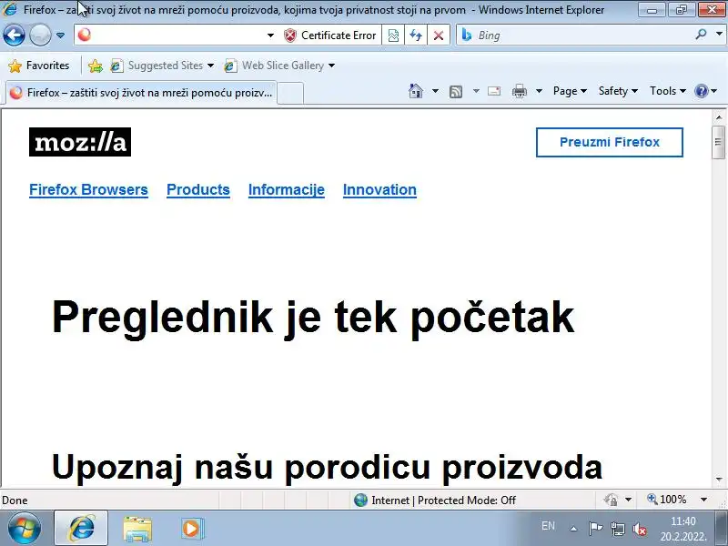728x546 pixels.
Task: Refresh the page with the Refresh icon
Action: tap(416, 35)
